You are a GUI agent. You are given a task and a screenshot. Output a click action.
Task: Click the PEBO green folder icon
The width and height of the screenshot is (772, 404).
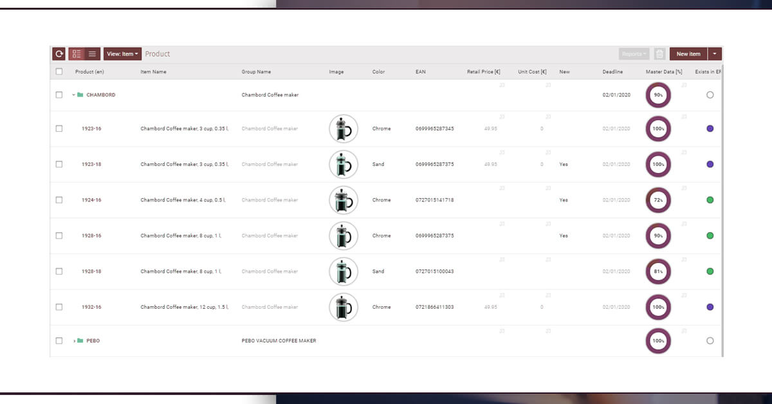pyautogui.click(x=80, y=340)
